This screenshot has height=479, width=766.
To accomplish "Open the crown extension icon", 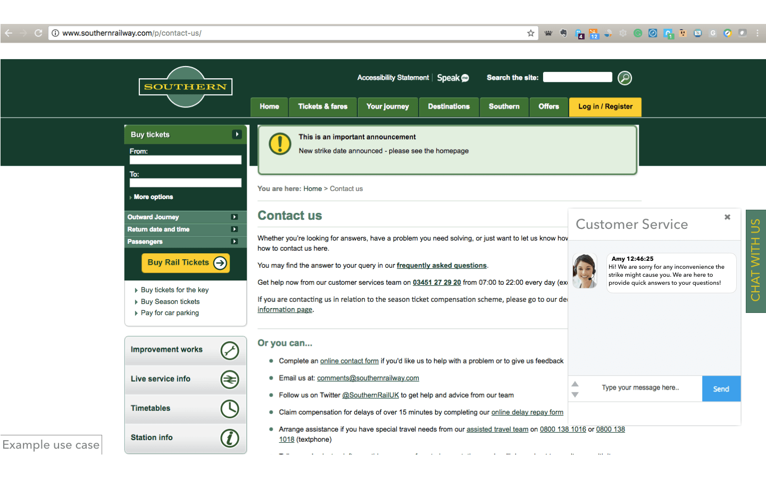I will (548, 33).
